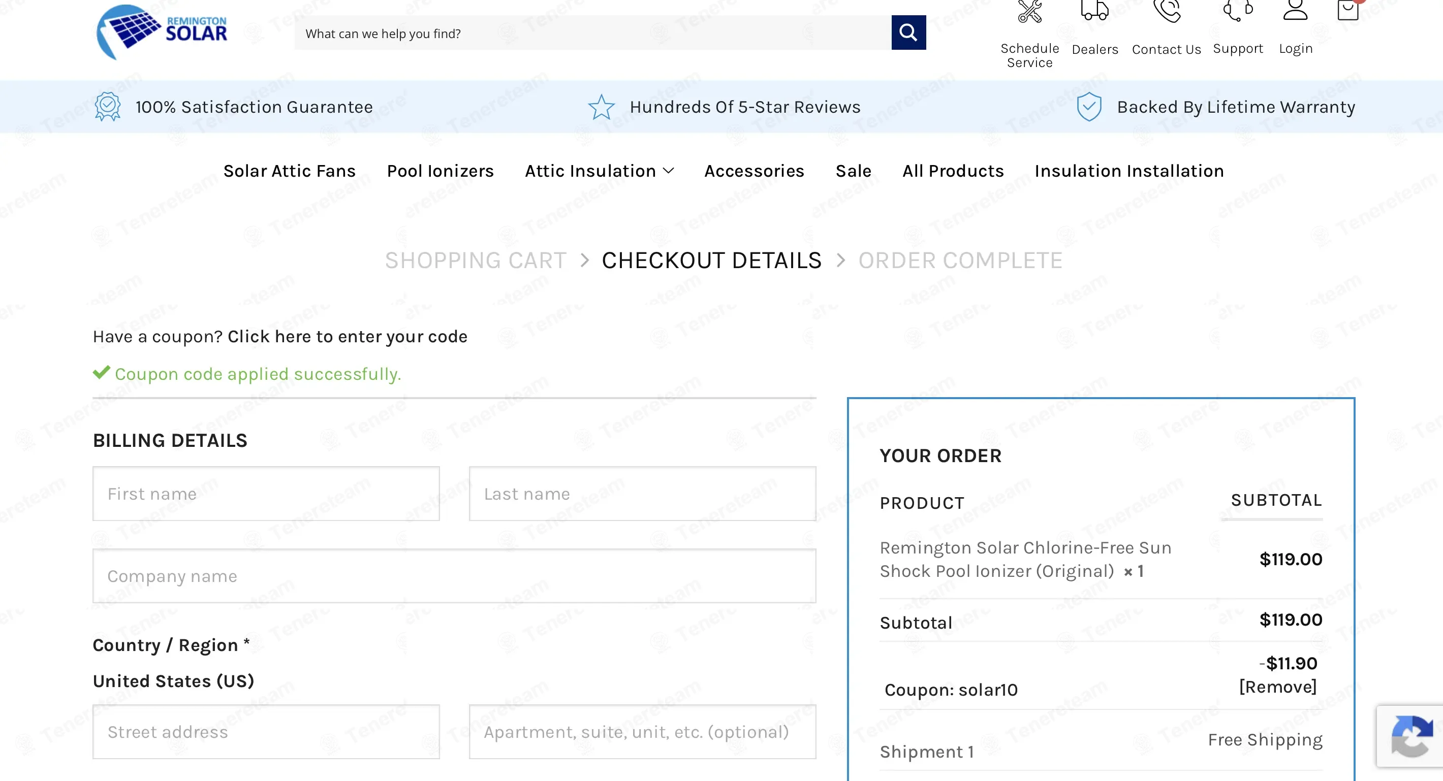Click the -$11.90 coupon discount amount
The image size is (1443, 781).
coord(1289,663)
